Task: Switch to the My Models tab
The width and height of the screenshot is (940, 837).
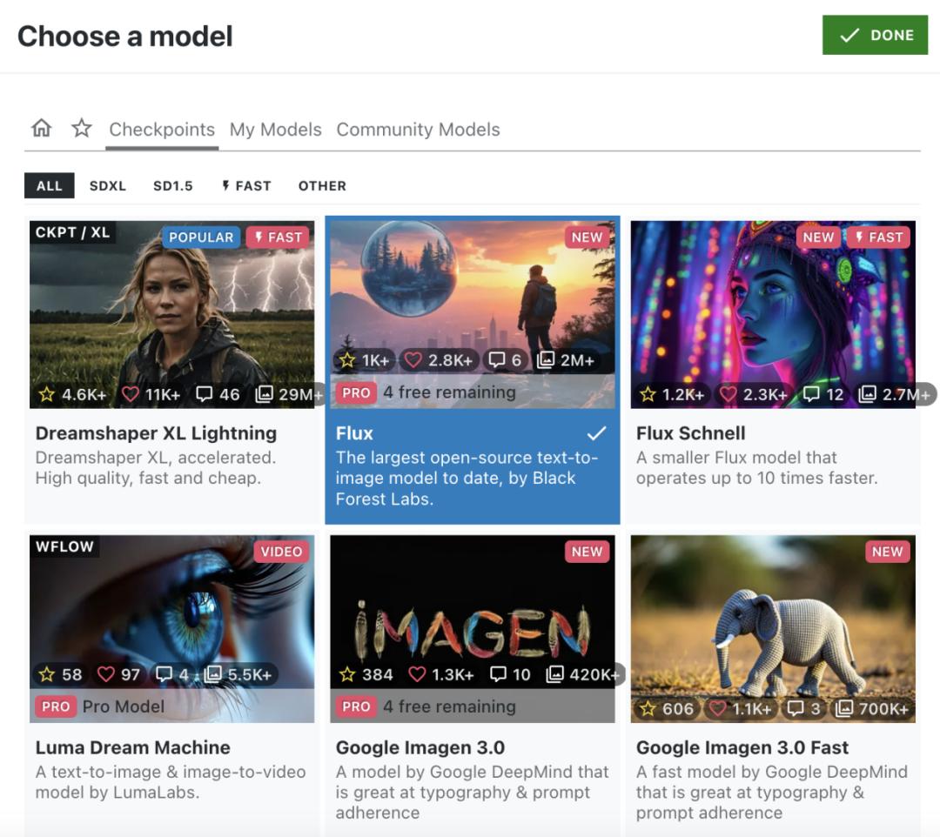Action: click(x=275, y=130)
